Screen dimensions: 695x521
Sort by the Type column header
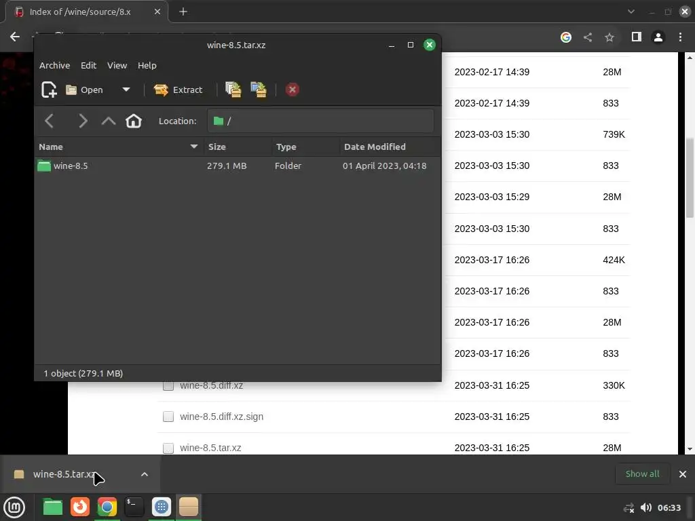coord(306,147)
